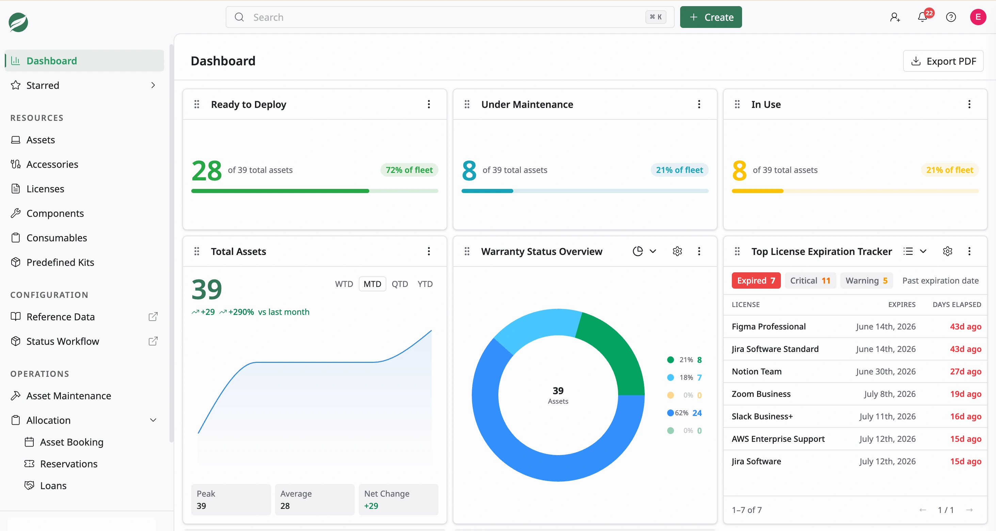Open Ready to Deploy card options menu
Image resolution: width=996 pixels, height=531 pixels.
[x=429, y=104]
